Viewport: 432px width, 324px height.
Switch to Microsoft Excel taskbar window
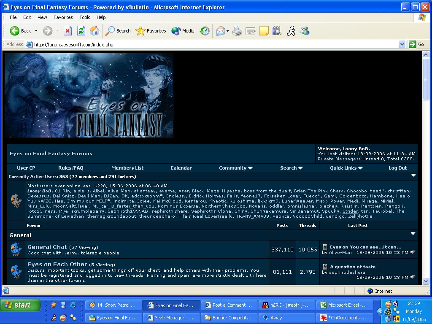344,305
